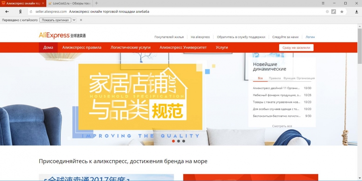The height and width of the screenshot is (181, 362).
Task: Click the protection globe icon in the address bar
Action: [327, 12]
